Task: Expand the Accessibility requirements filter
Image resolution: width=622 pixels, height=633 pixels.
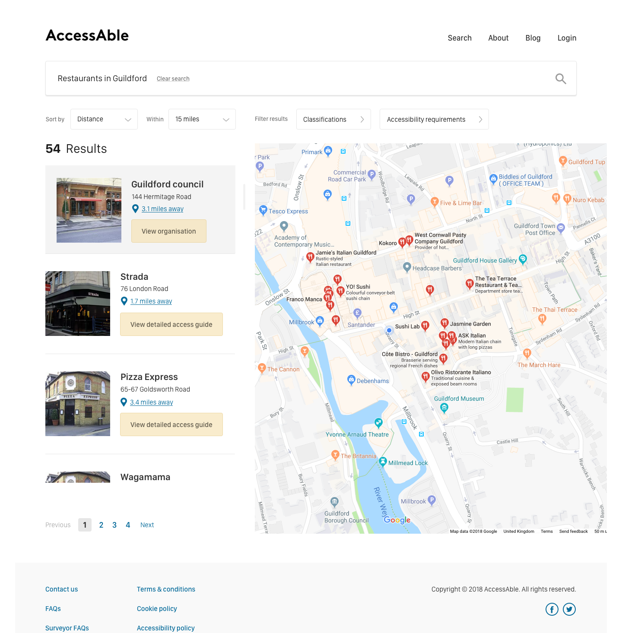Action: point(434,119)
